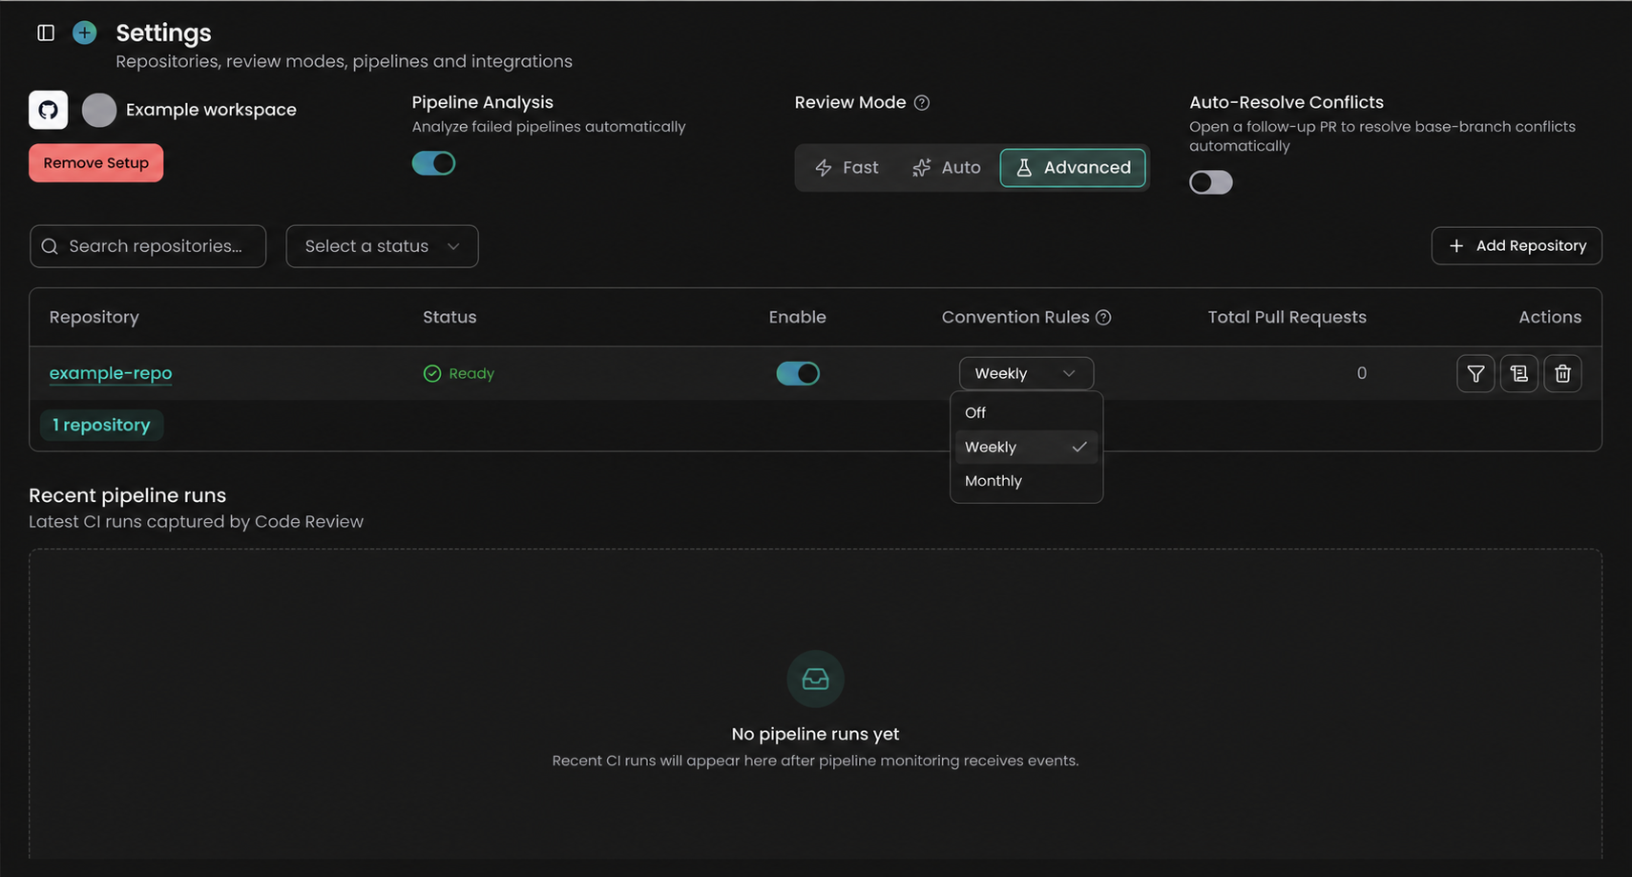Choose Monthly in convention rules menu
1632x877 pixels.
1026,481
